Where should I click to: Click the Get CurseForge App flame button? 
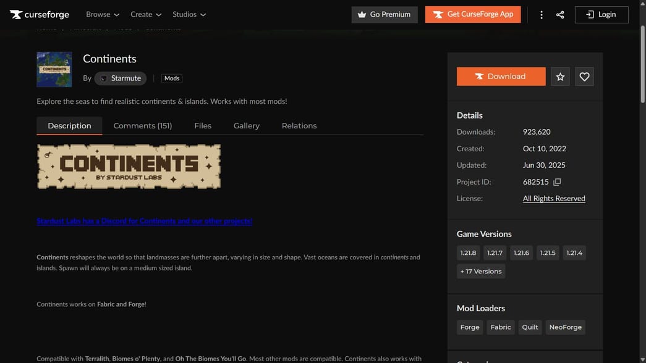[x=472, y=14]
